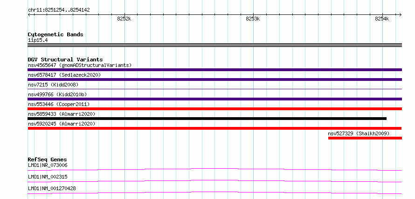Click the nsv553446 (Cooper2011) label
Viewport: 415px width, 199px height.
point(59,104)
